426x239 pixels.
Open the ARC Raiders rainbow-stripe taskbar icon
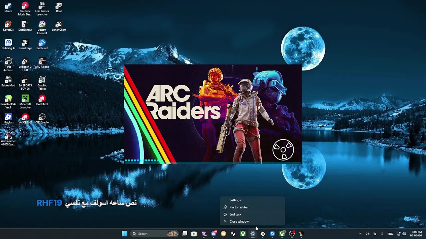pos(301,234)
